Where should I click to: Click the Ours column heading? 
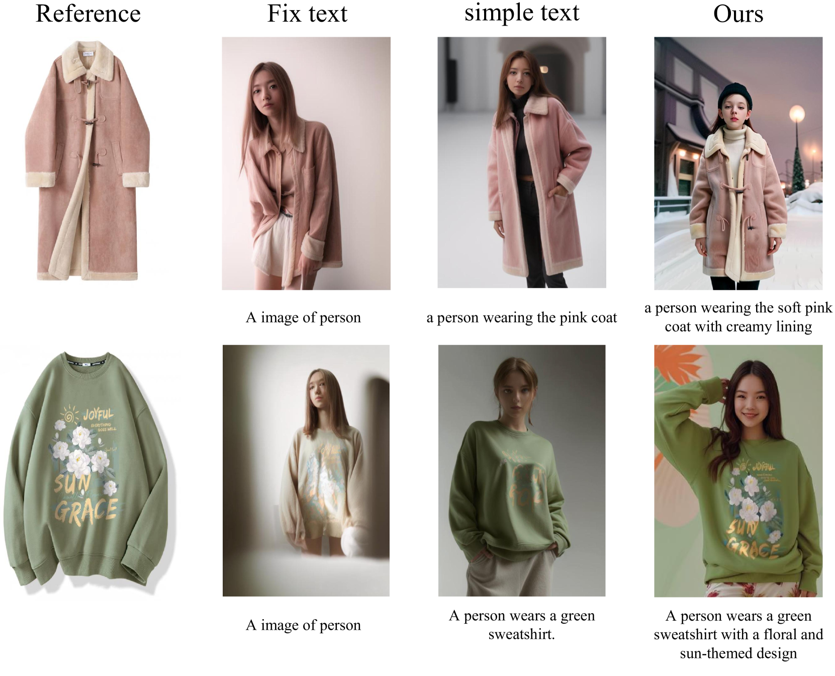point(738,14)
